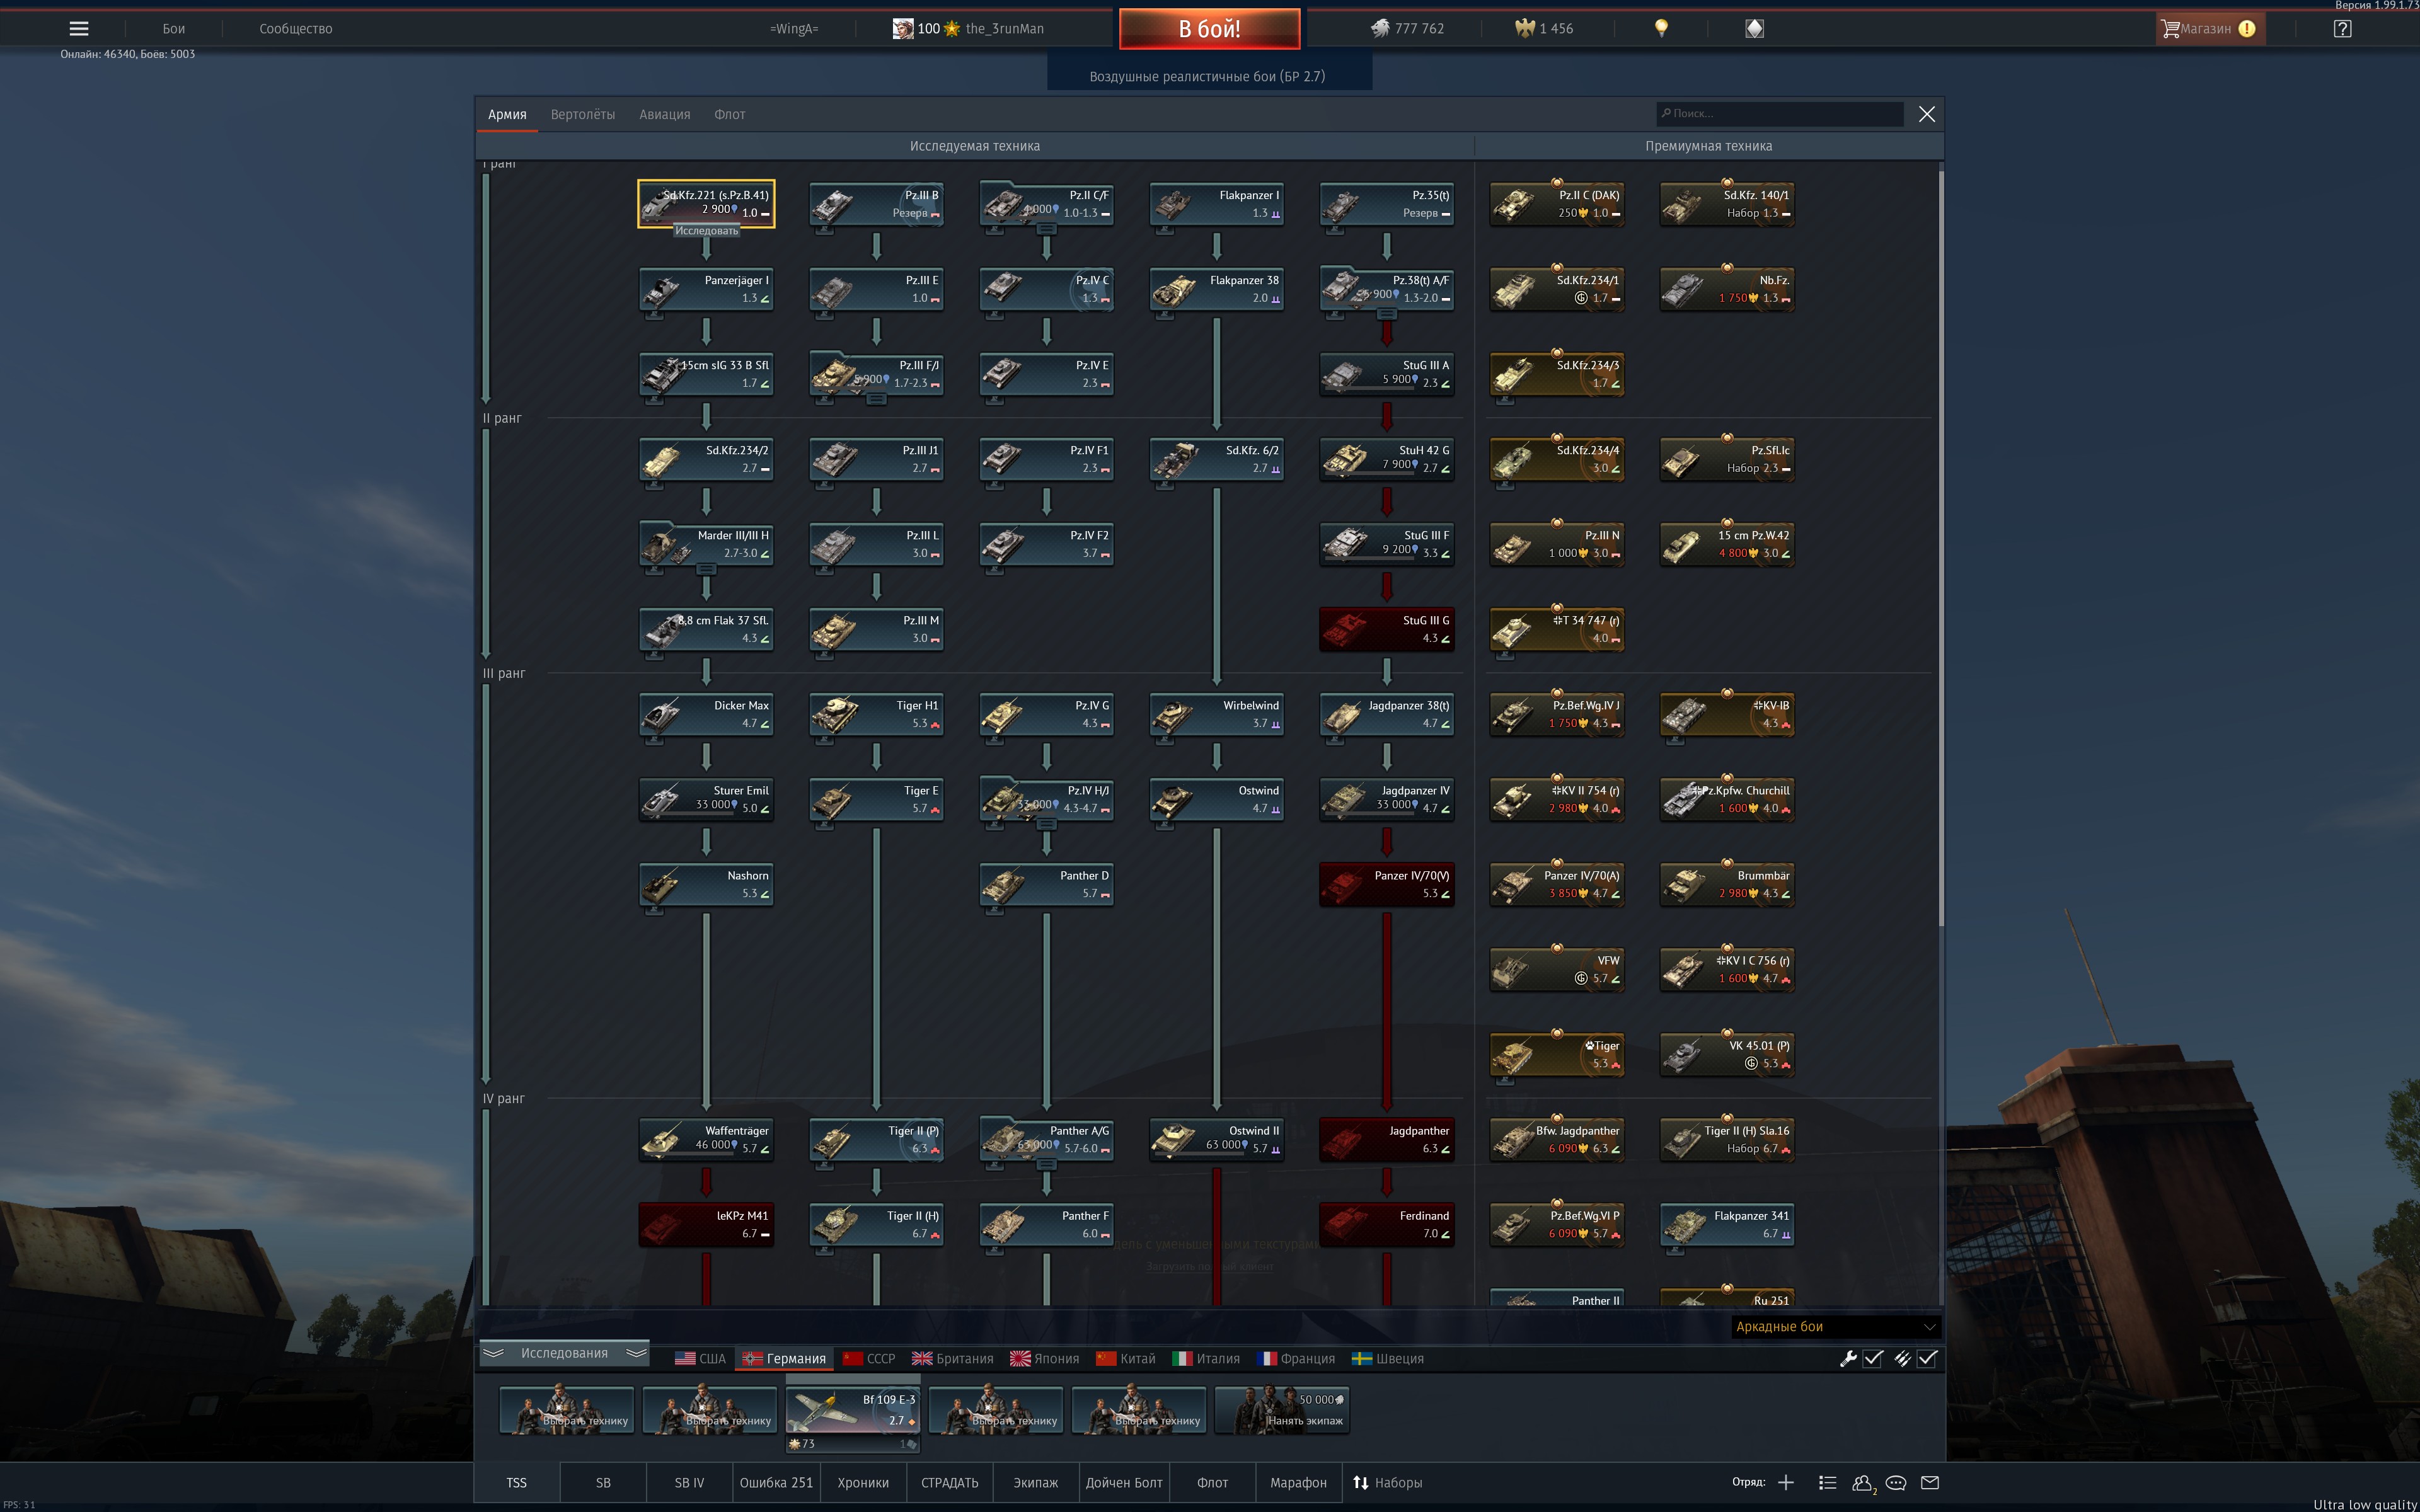Click the right chevron of Исследования

636,1353
